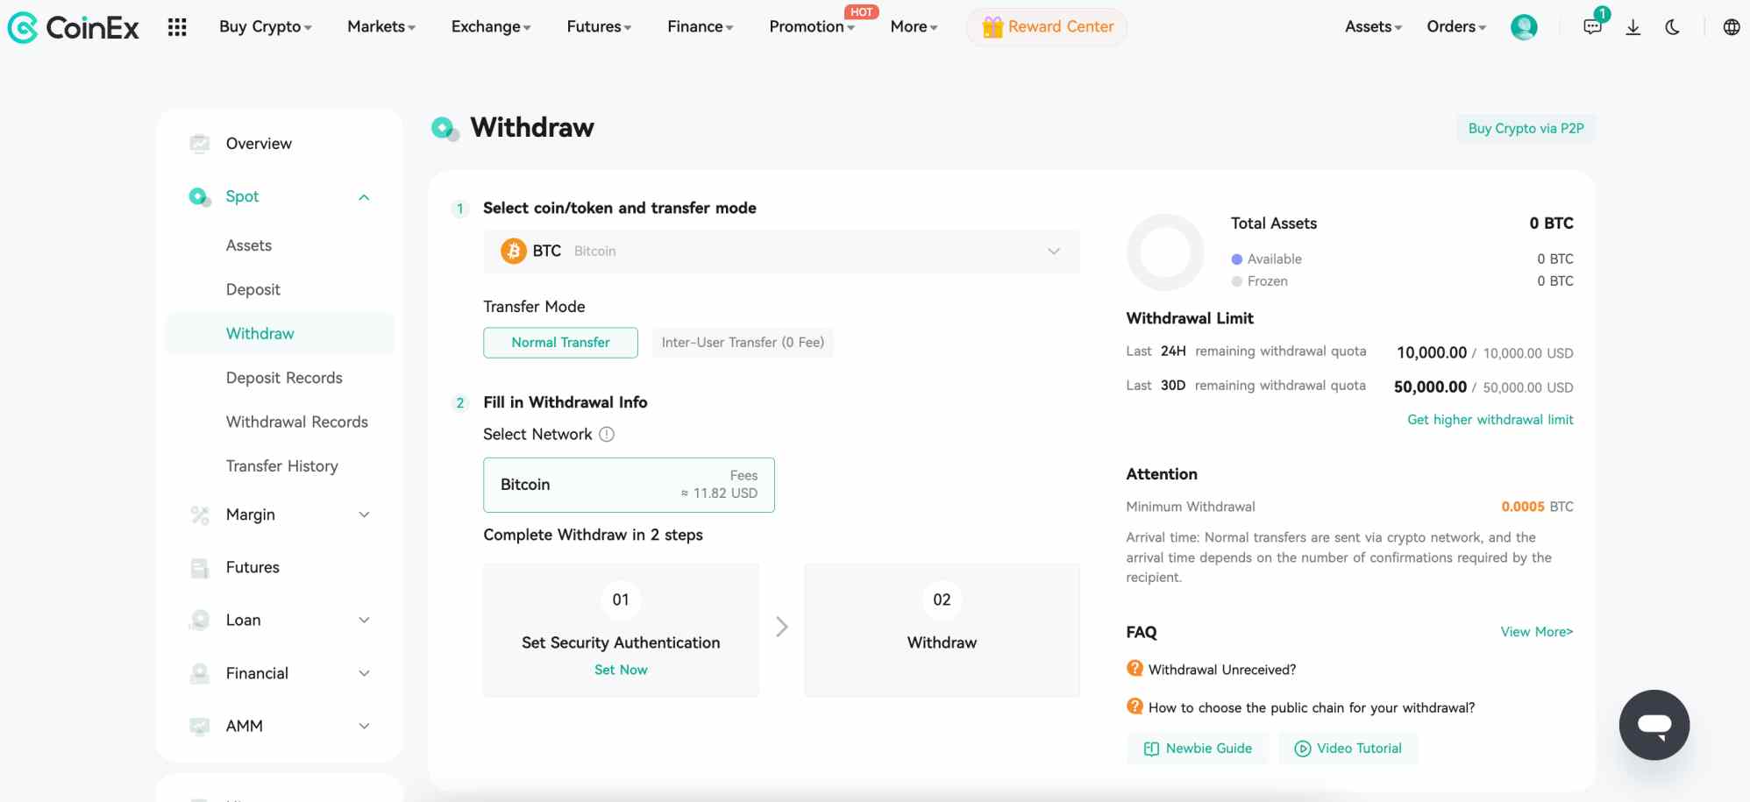Image resolution: width=1750 pixels, height=802 pixels.
Task: Click the app download icon
Action: tap(1633, 27)
